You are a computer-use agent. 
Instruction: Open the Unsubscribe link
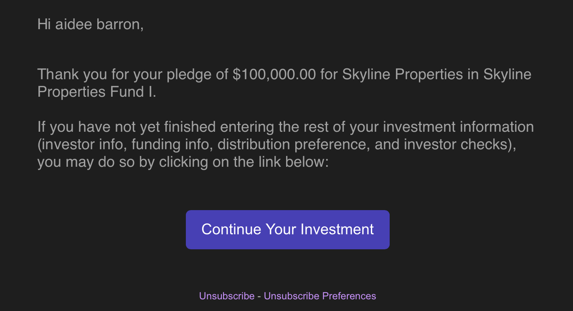coord(227,296)
